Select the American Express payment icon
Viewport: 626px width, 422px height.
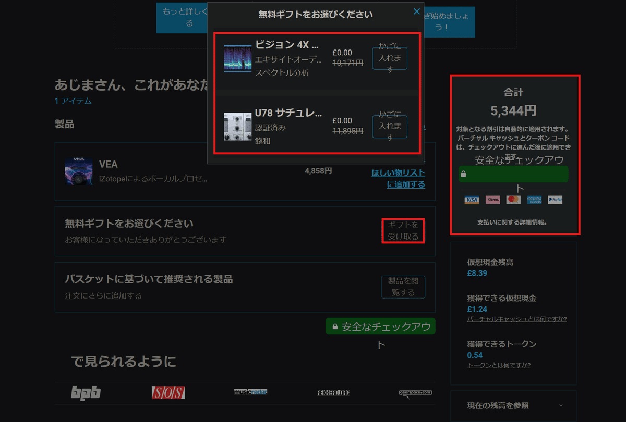[534, 200]
